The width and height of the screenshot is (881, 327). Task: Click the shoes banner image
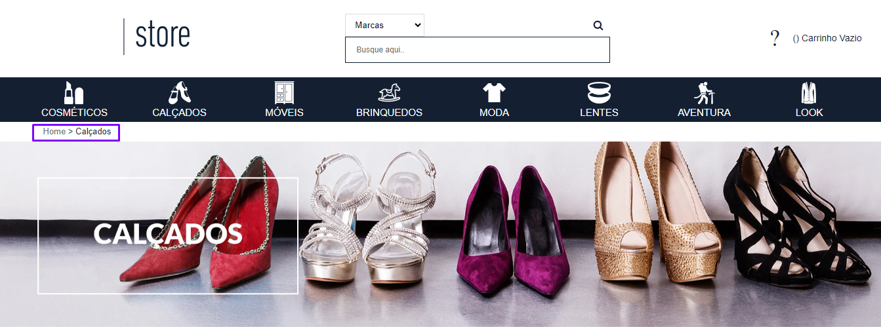point(440,234)
